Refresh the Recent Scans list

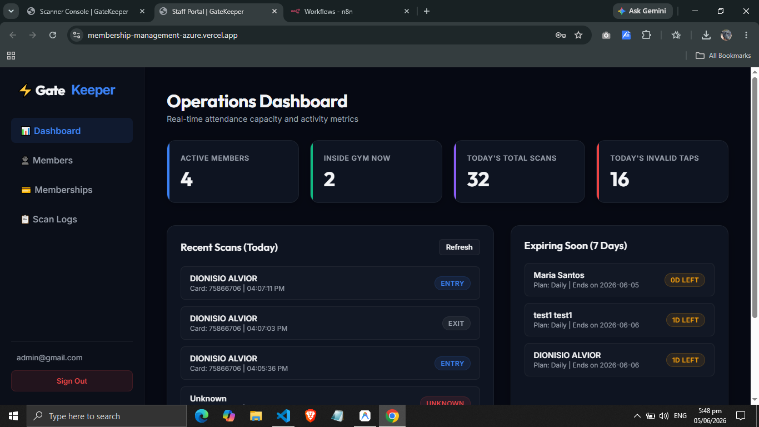tap(459, 247)
